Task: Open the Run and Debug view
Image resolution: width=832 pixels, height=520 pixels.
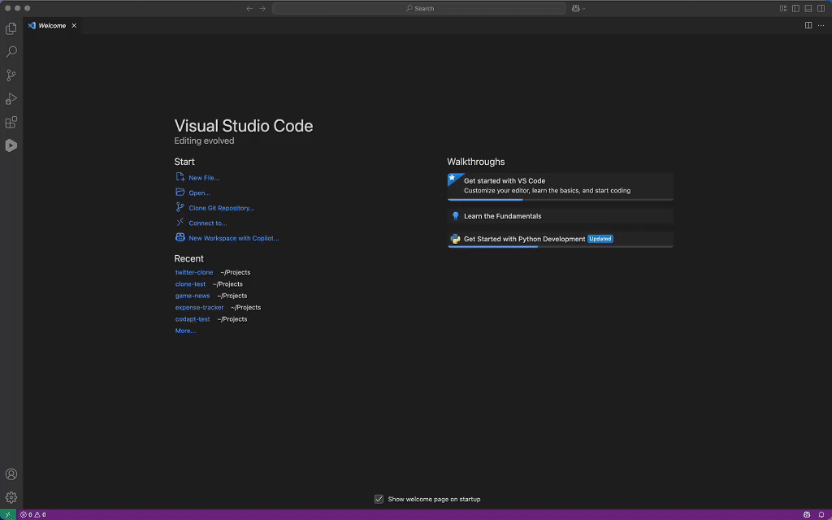Action: click(x=11, y=98)
